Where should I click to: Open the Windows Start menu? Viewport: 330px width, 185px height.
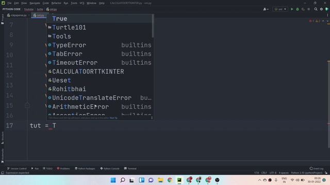coord(113,180)
